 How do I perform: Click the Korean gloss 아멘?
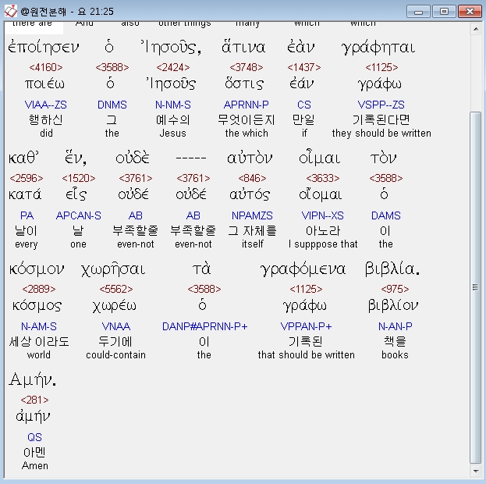tap(34, 452)
